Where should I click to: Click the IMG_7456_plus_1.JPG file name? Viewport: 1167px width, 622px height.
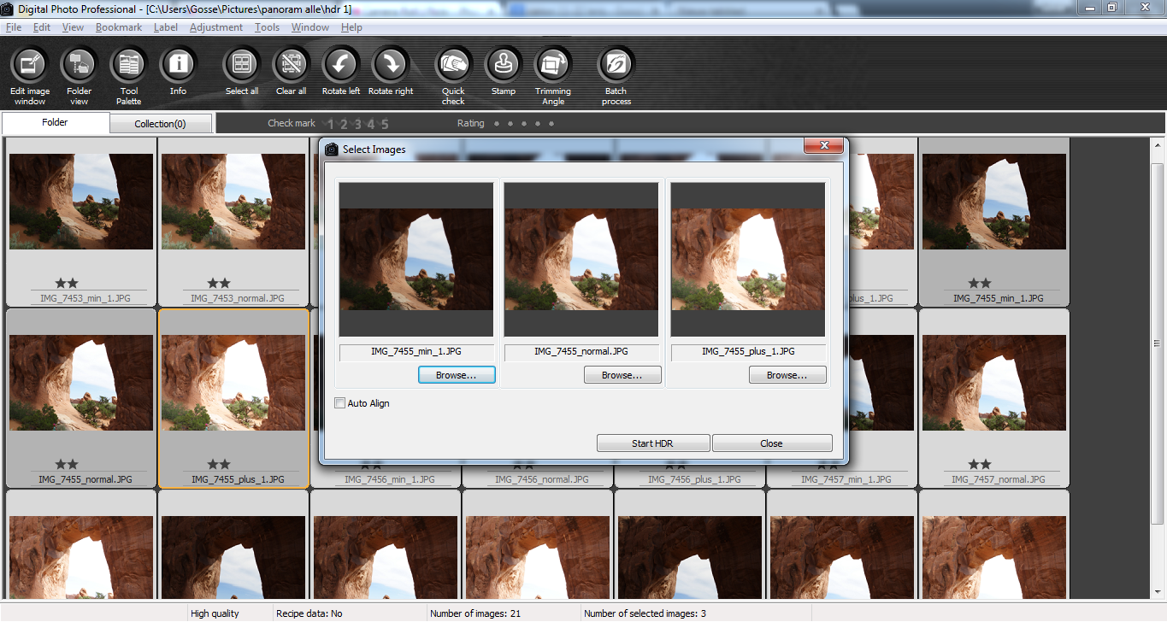click(x=693, y=480)
